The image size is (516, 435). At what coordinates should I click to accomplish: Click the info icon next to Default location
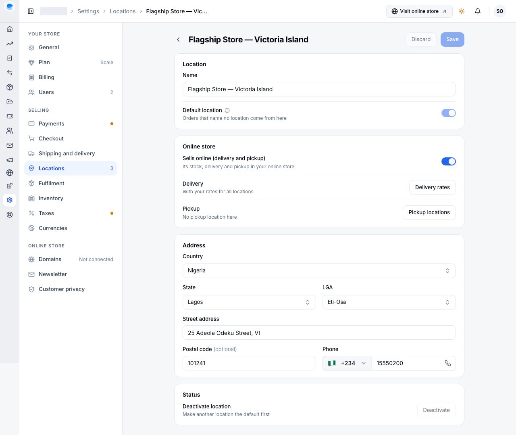click(x=227, y=110)
